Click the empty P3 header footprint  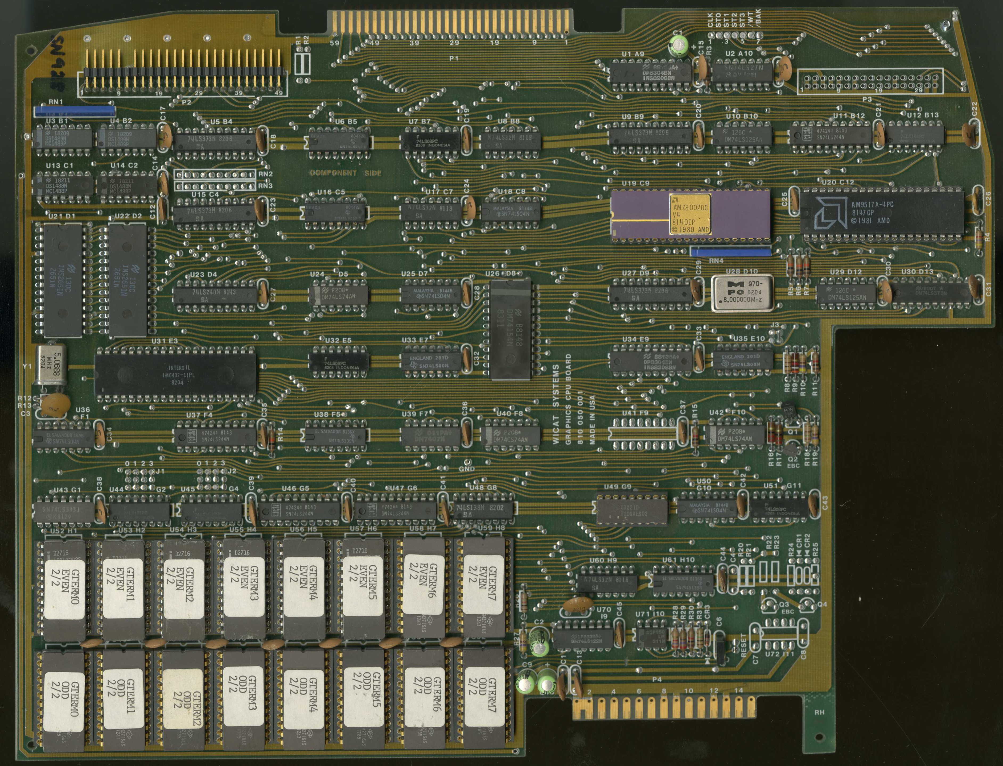(871, 82)
